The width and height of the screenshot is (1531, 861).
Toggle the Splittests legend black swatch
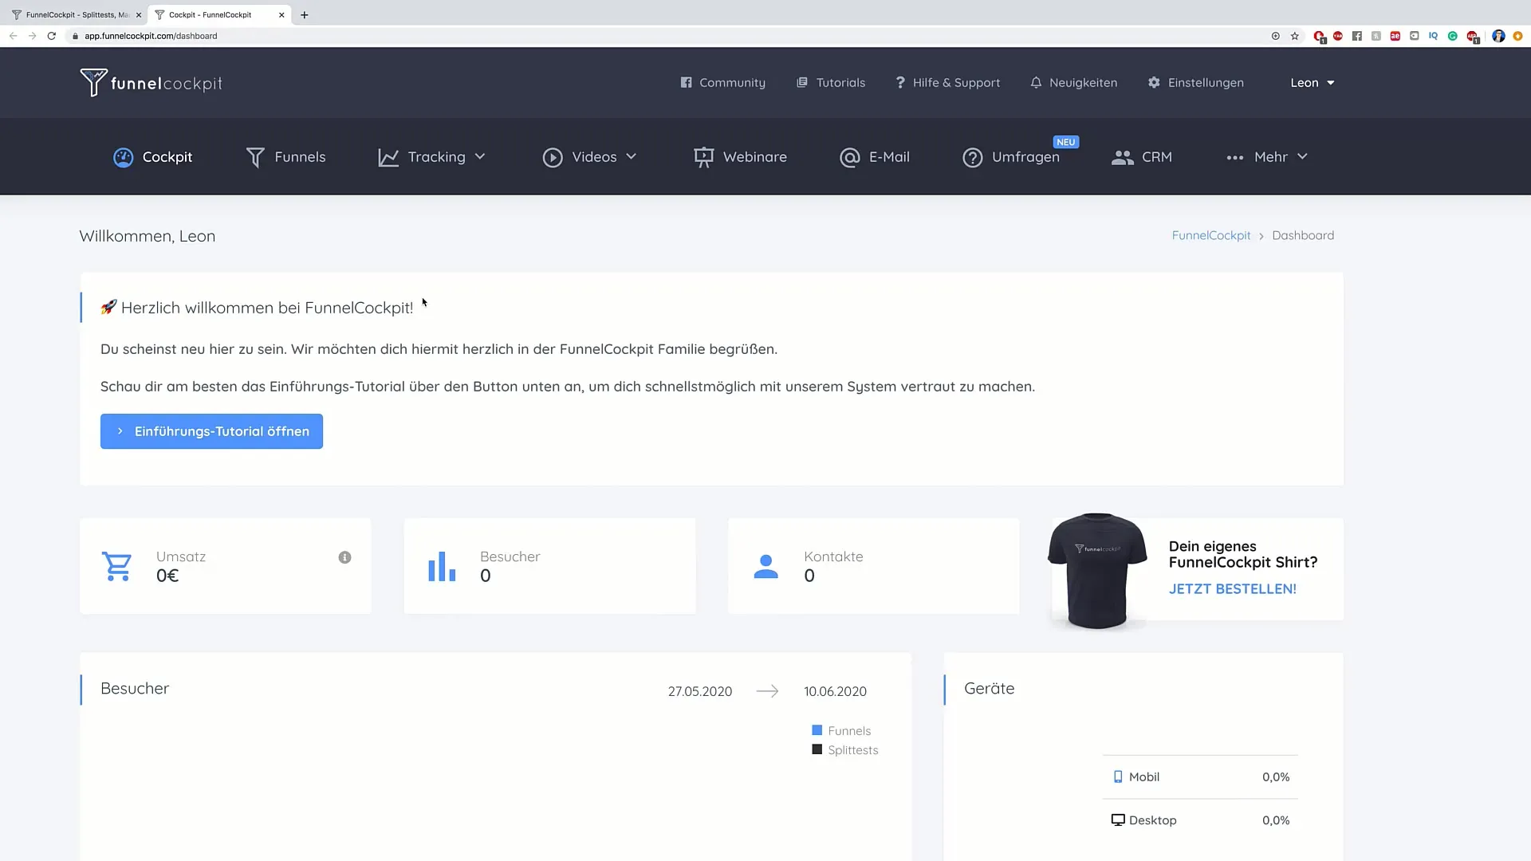pos(817,749)
